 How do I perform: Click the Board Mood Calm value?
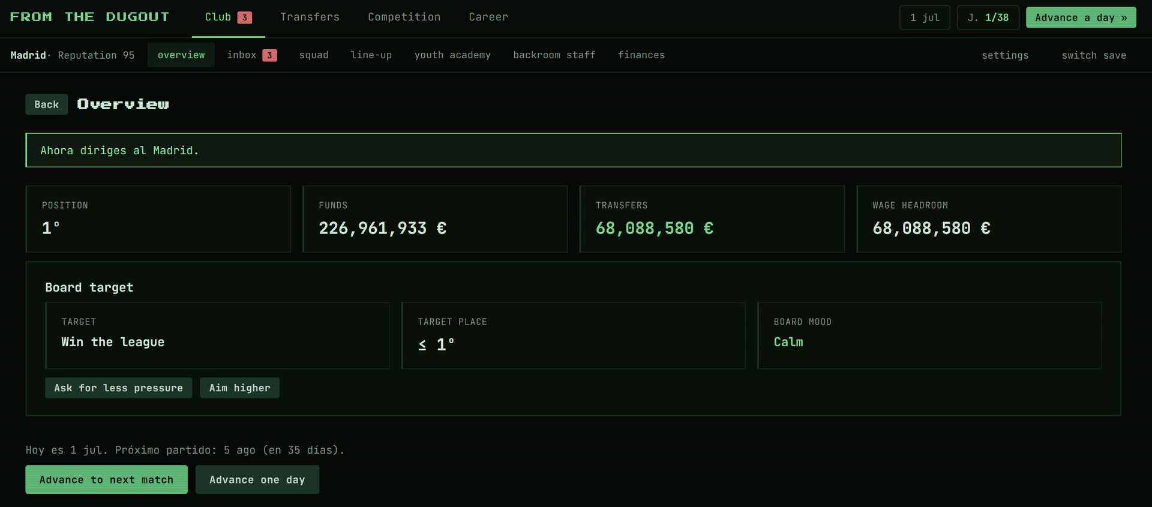point(788,342)
